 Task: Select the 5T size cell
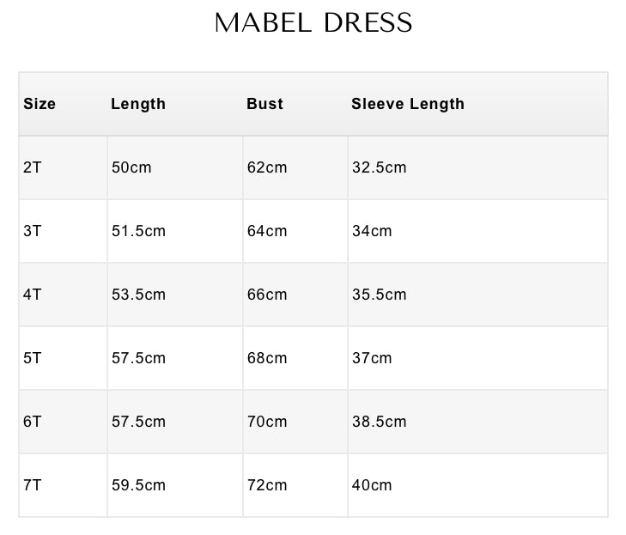[33, 358]
